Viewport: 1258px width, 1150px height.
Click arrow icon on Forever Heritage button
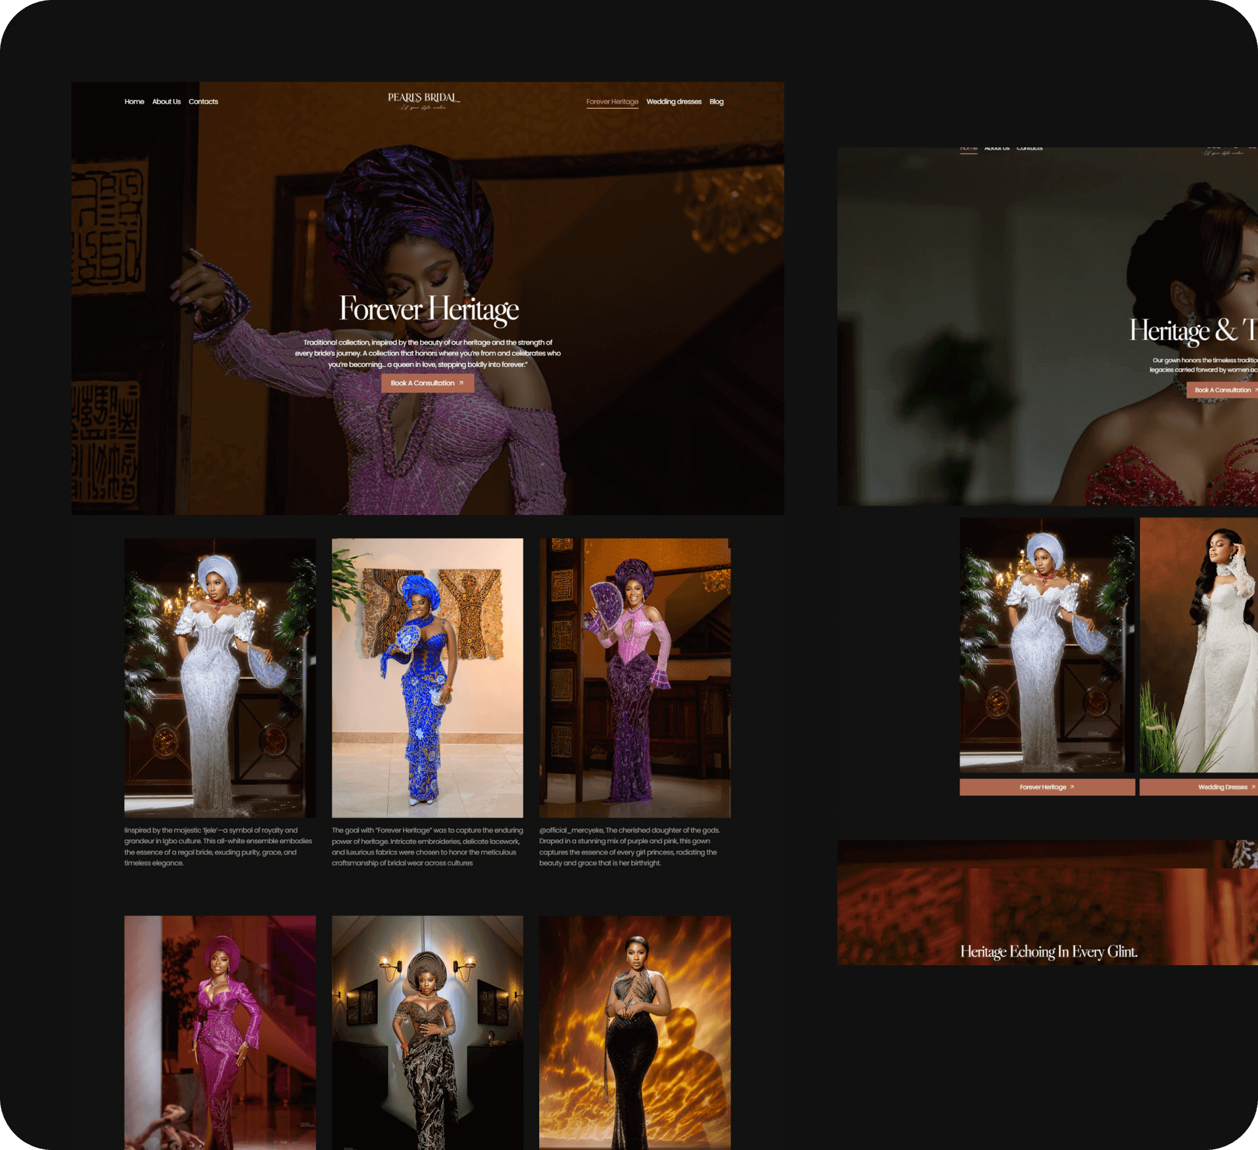[1072, 787]
